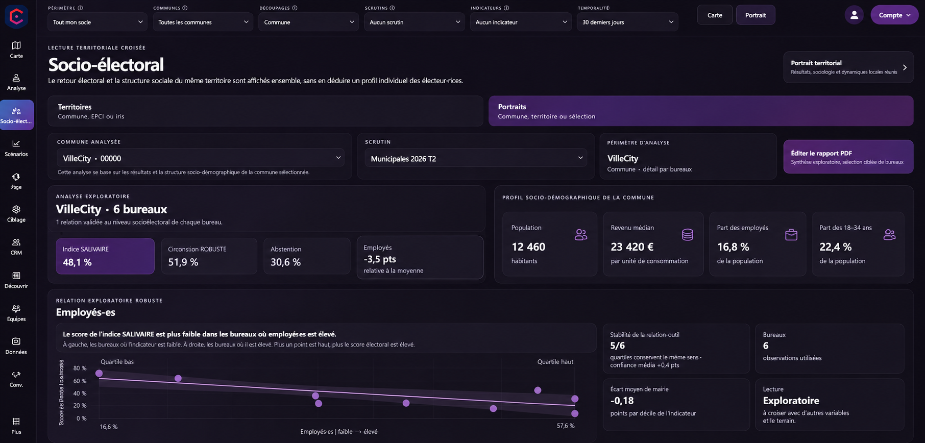Open the Analyse sidebar icon
This screenshot has width=925, height=443.
pyautogui.click(x=16, y=78)
